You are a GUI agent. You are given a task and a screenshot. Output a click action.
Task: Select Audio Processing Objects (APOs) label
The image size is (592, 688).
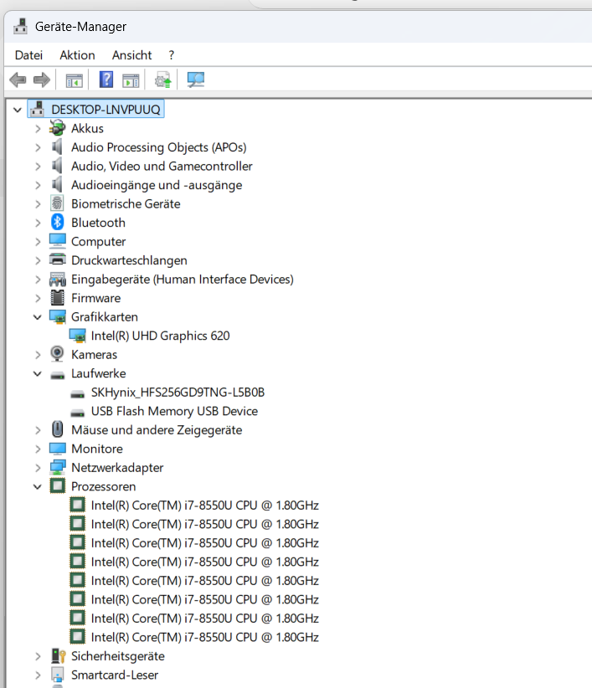tap(159, 147)
